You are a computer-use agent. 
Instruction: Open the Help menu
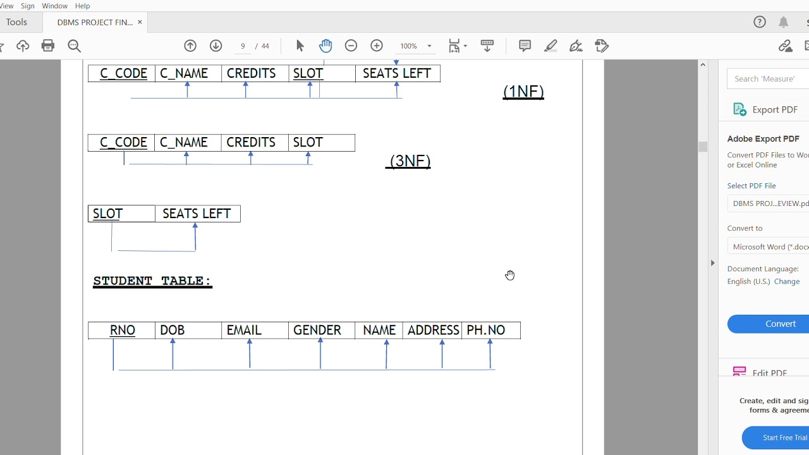coord(83,6)
